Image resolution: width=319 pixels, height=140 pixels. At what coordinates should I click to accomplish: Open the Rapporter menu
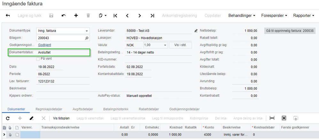click(x=304, y=15)
